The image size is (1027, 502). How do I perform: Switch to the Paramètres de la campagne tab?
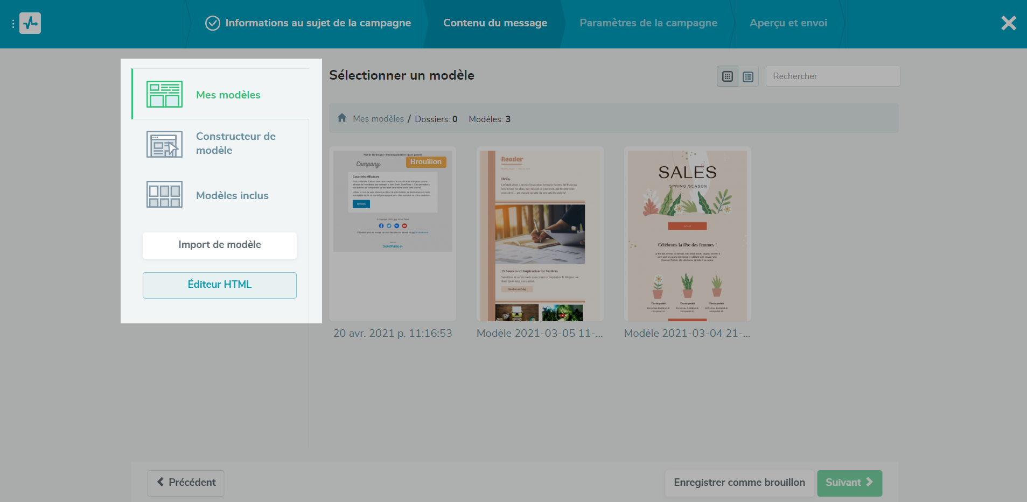tap(648, 23)
